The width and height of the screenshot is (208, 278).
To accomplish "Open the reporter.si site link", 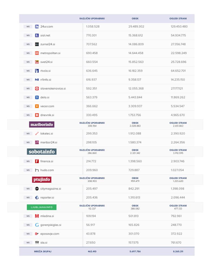I will [47, 198].
